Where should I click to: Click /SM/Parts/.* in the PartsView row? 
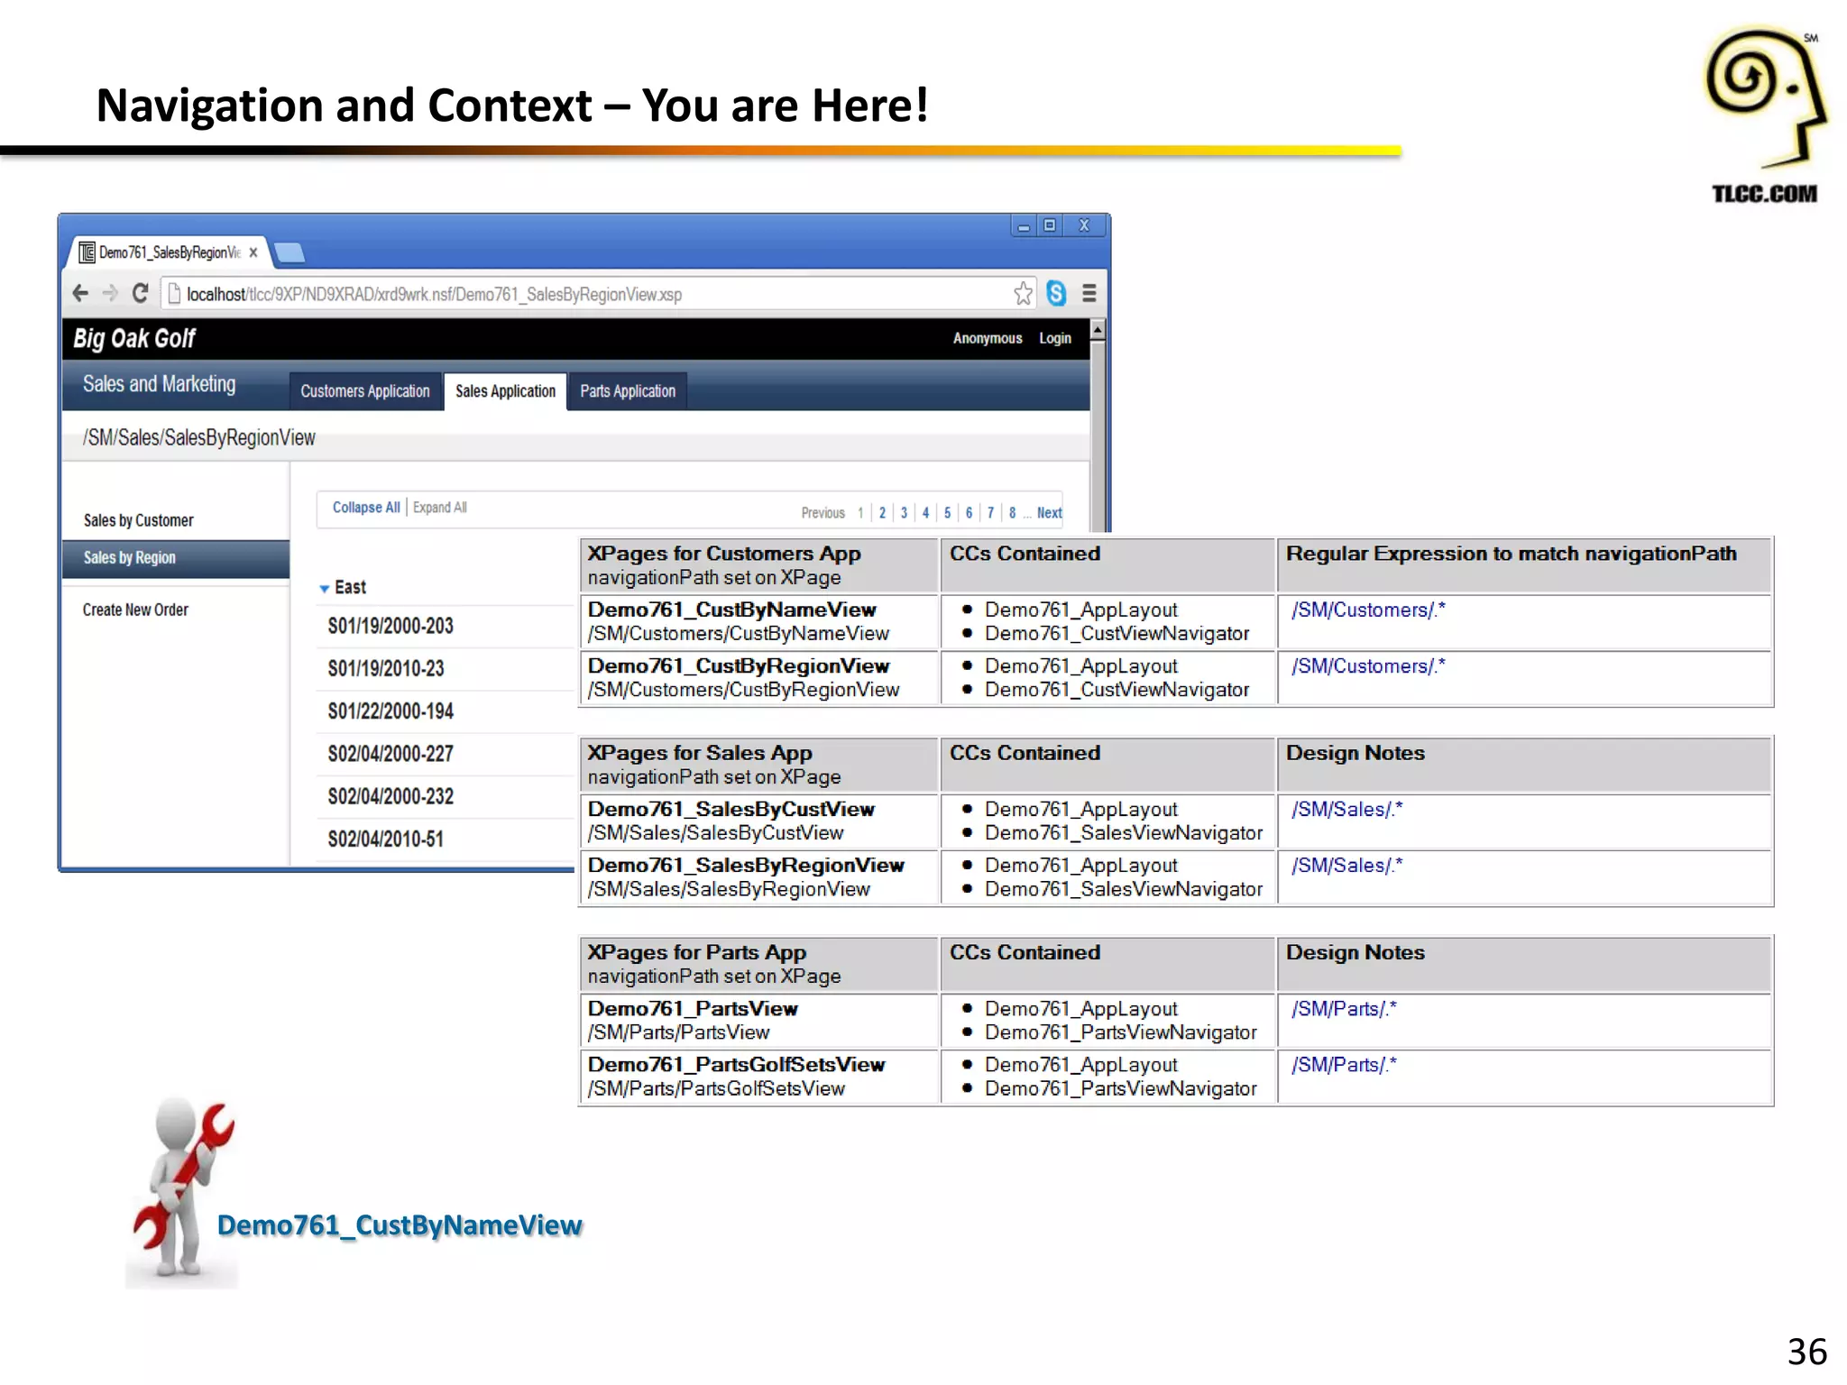1344,1009
